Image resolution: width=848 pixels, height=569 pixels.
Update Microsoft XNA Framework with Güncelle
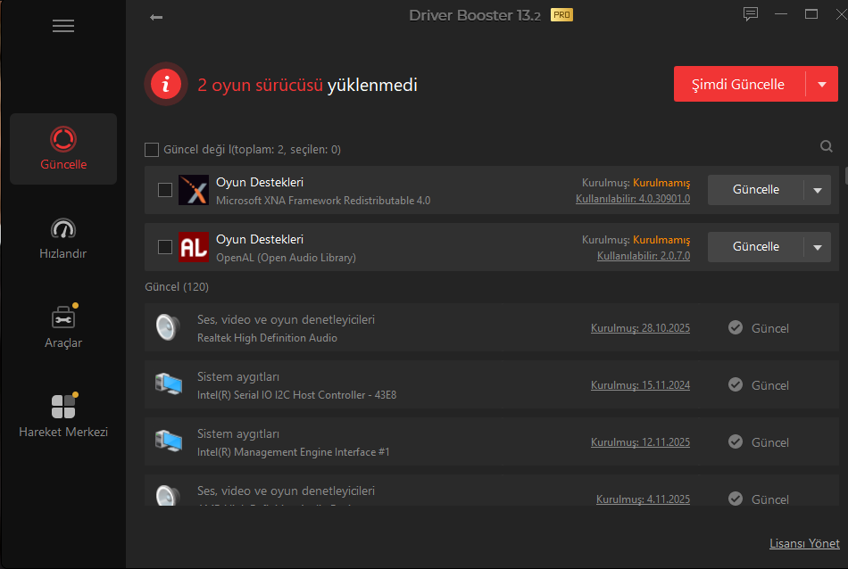(755, 190)
